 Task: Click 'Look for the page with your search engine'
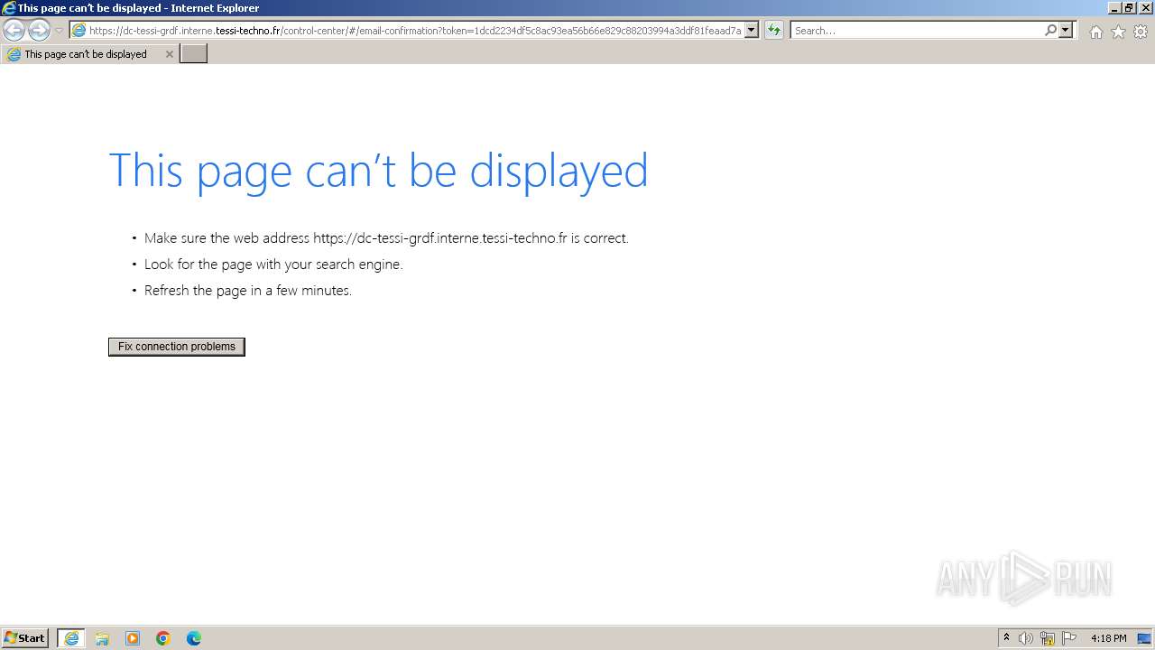pyautogui.click(x=273, y=265)
